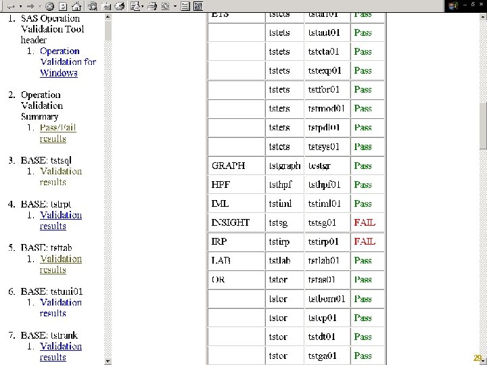This screenshot has height=365, width=487.
Task: Open the Edit button dropdown arrow
Action: pos(175,6)
